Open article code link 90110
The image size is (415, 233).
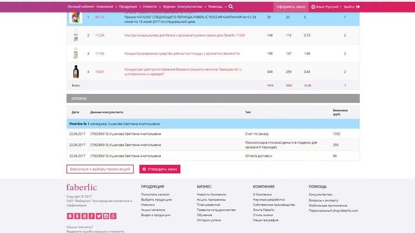click(x=100, y=17)
